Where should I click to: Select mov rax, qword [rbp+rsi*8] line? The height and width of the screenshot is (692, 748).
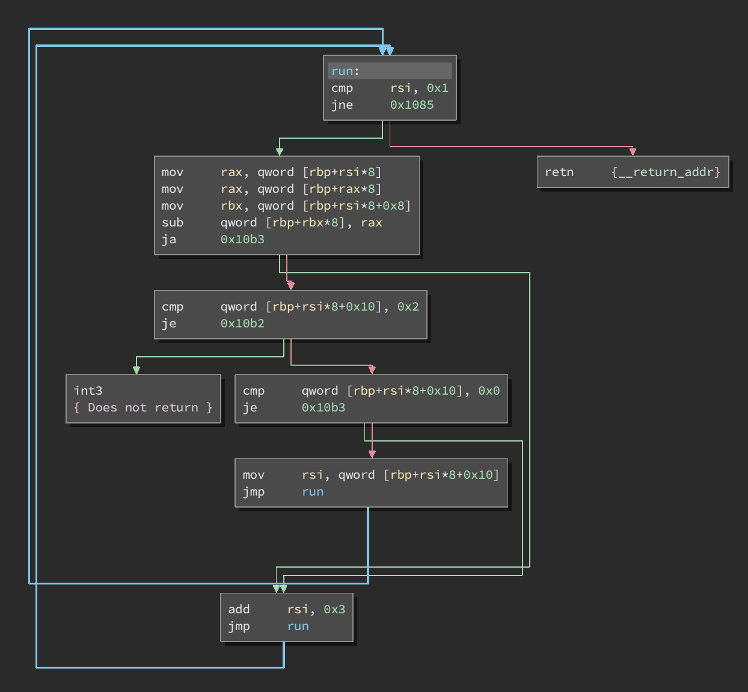pyautogui.click(x=271, y=172)
